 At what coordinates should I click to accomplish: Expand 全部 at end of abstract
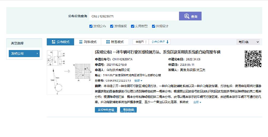tap(197, 102)
